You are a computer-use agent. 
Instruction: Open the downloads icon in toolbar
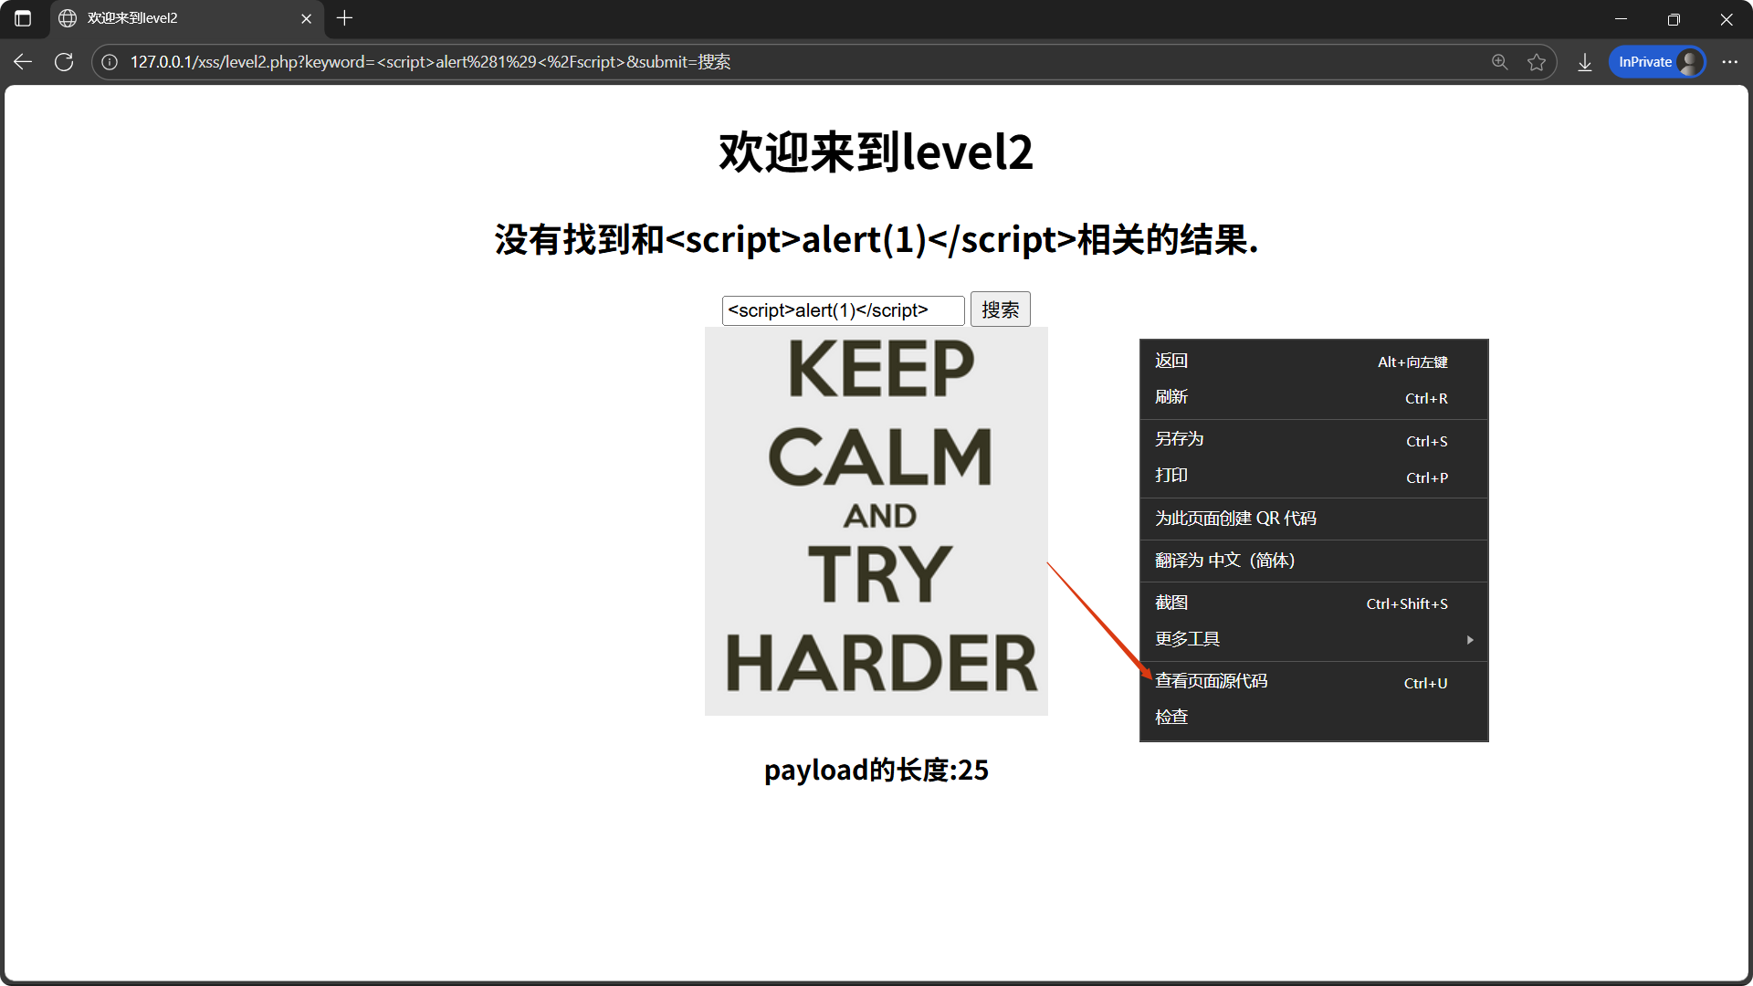(x=1585, y=62)
